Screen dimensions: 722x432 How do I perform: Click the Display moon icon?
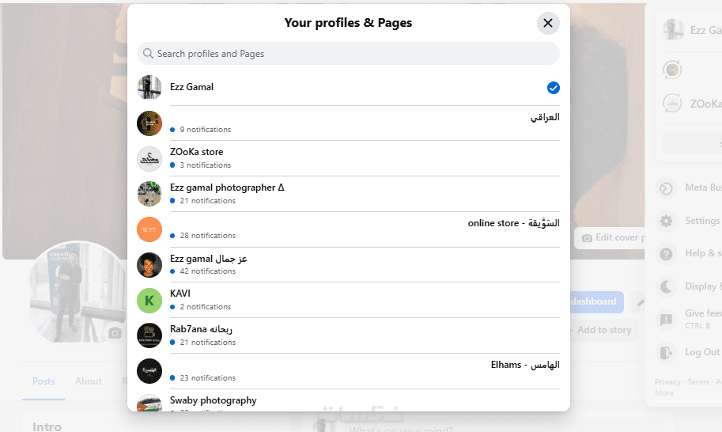(667, 286)
